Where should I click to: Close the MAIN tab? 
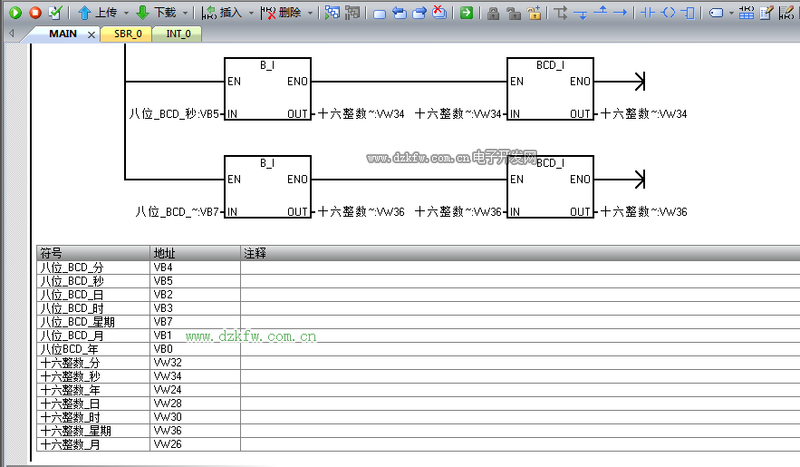coord(91,34)
